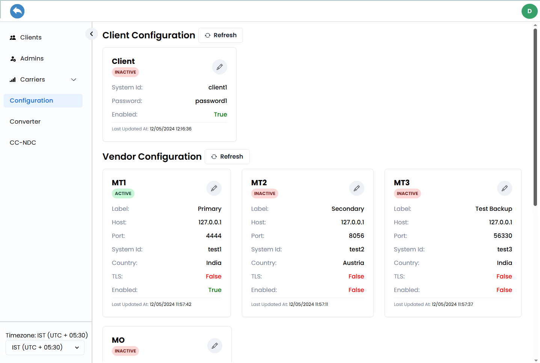Viewport: 540px width, 363px height.
Task: Click the MT3 label Test Backup
Action: 494,209
